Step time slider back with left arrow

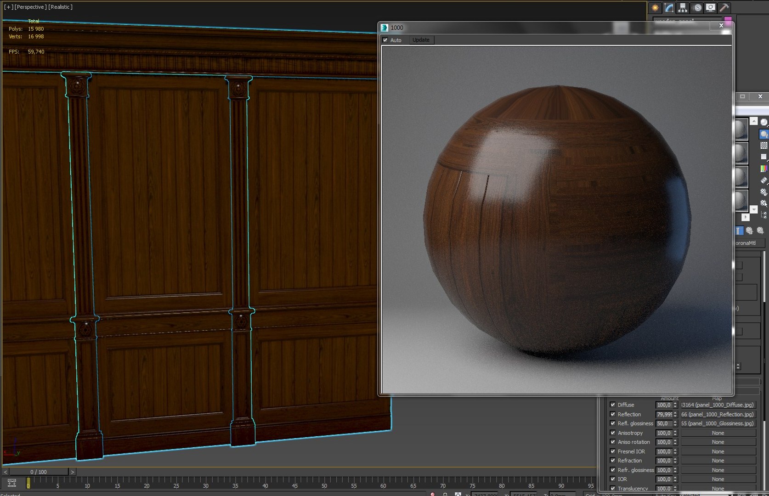5,472
